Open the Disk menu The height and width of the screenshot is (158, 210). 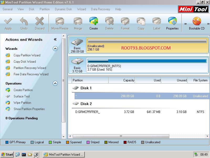pyautogui.click(x=31, y=9)
